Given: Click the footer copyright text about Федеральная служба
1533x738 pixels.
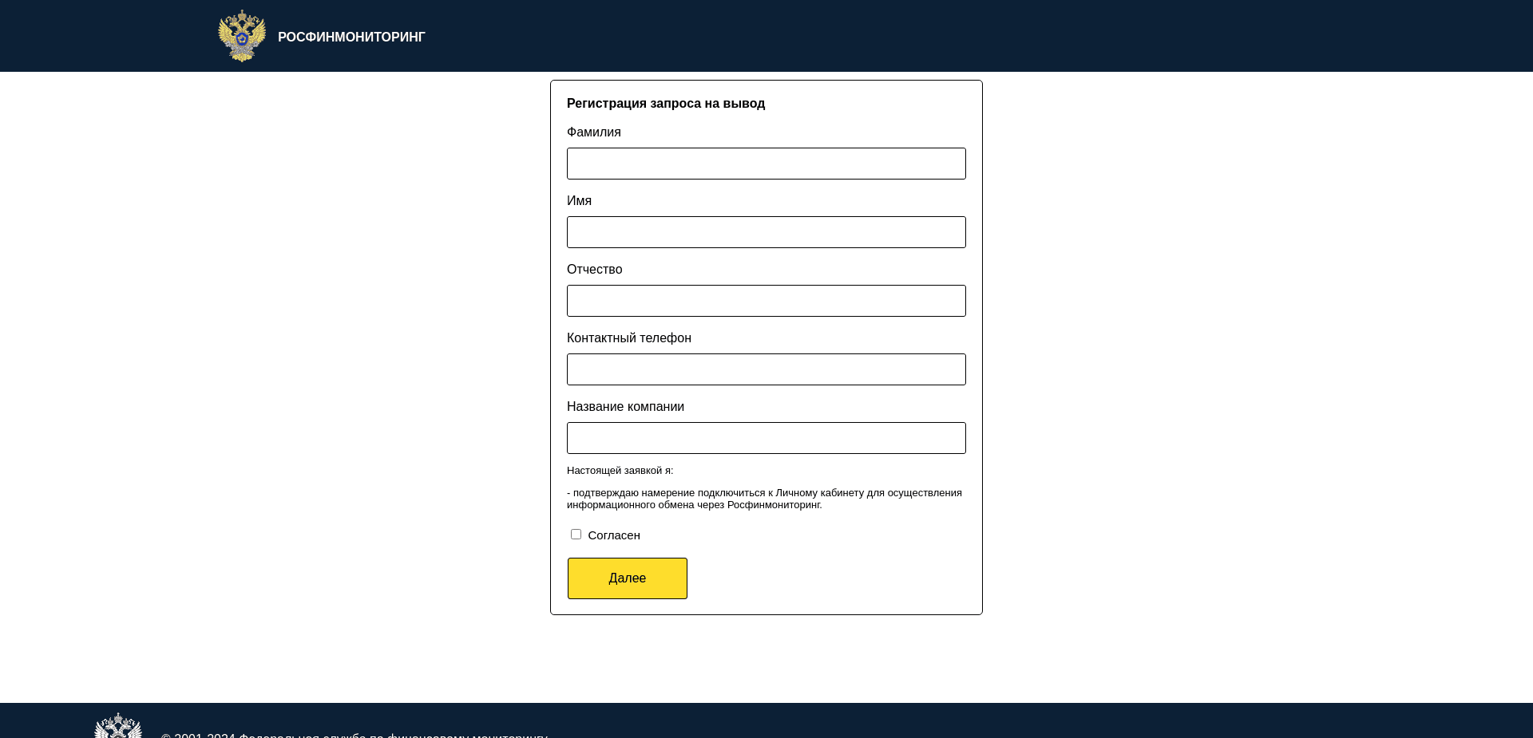Looking at the screenshot, I should click(x=355, y=736).
